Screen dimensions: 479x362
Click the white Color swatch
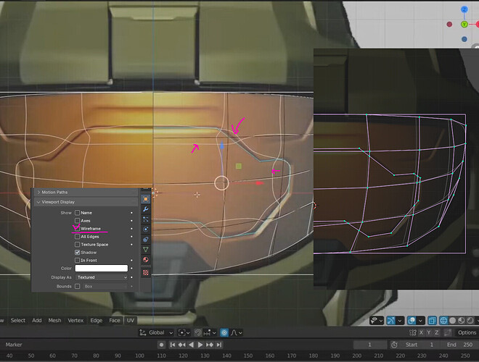102,268
